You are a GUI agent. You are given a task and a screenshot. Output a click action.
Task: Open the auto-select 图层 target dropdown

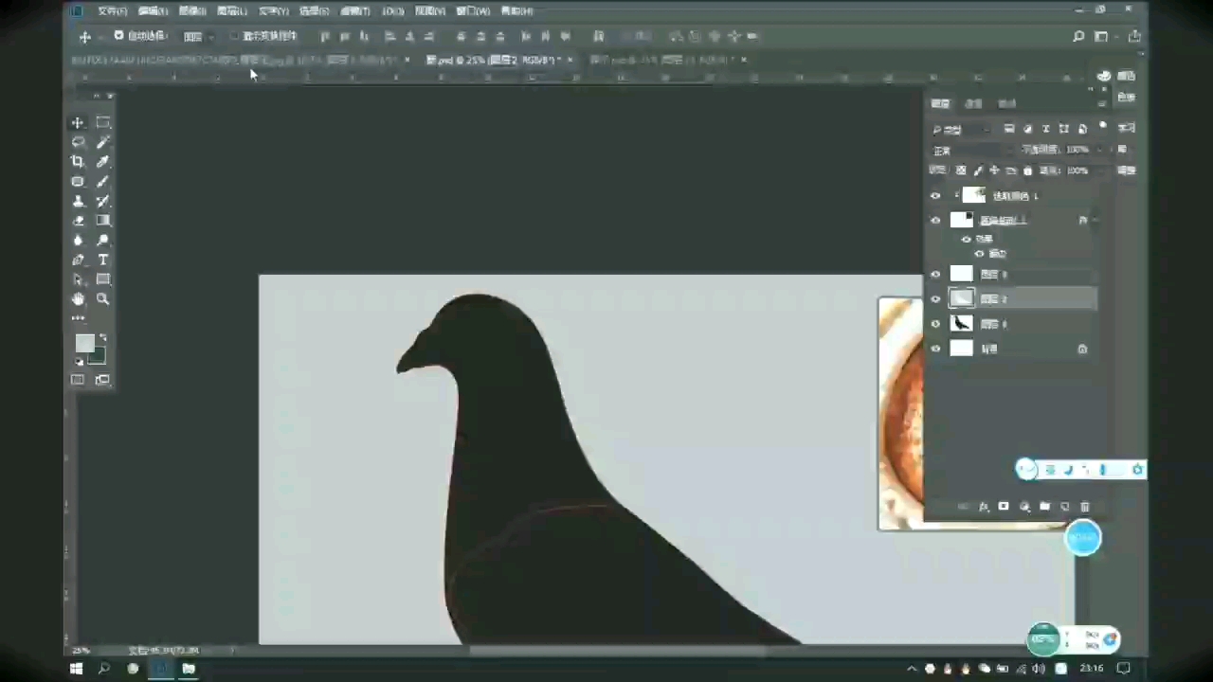[x=198, y=36]
